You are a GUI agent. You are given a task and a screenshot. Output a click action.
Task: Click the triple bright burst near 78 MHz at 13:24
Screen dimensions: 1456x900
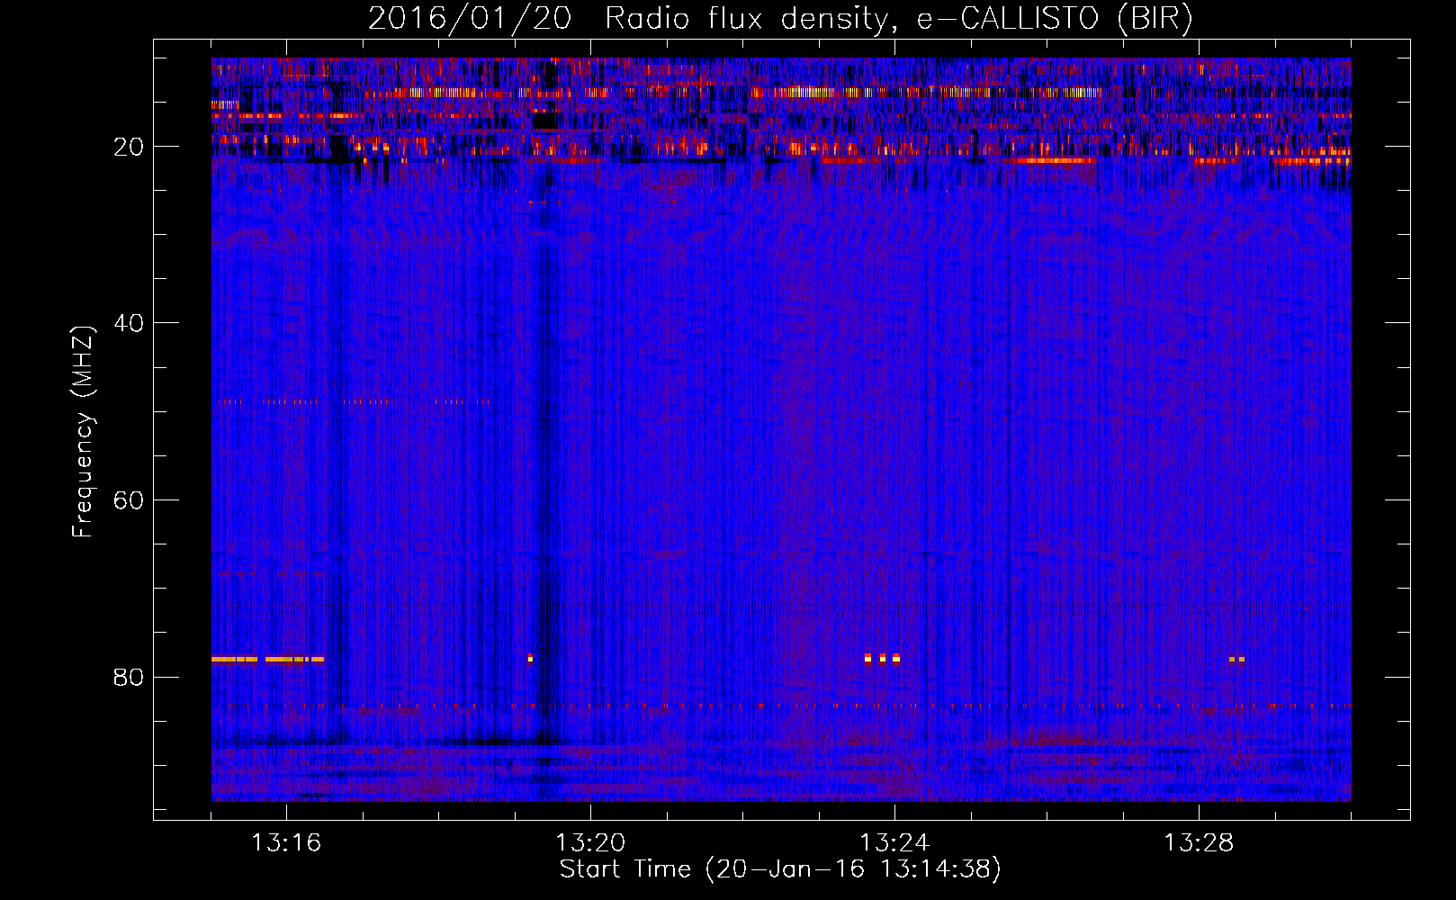[882, 658]
